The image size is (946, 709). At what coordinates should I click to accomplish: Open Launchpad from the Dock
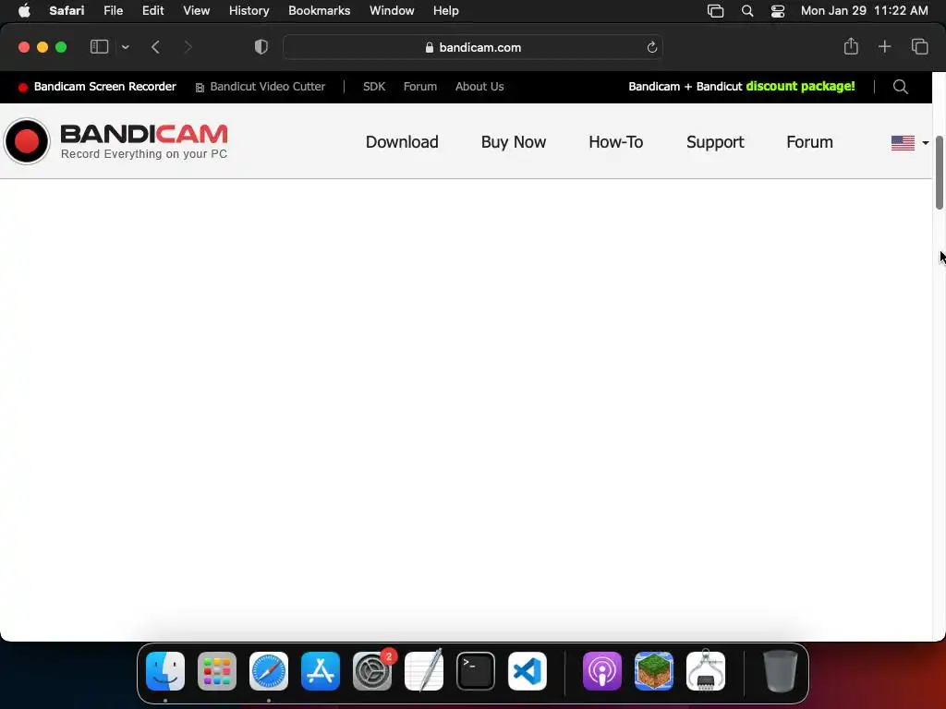(x=217, y=671)
